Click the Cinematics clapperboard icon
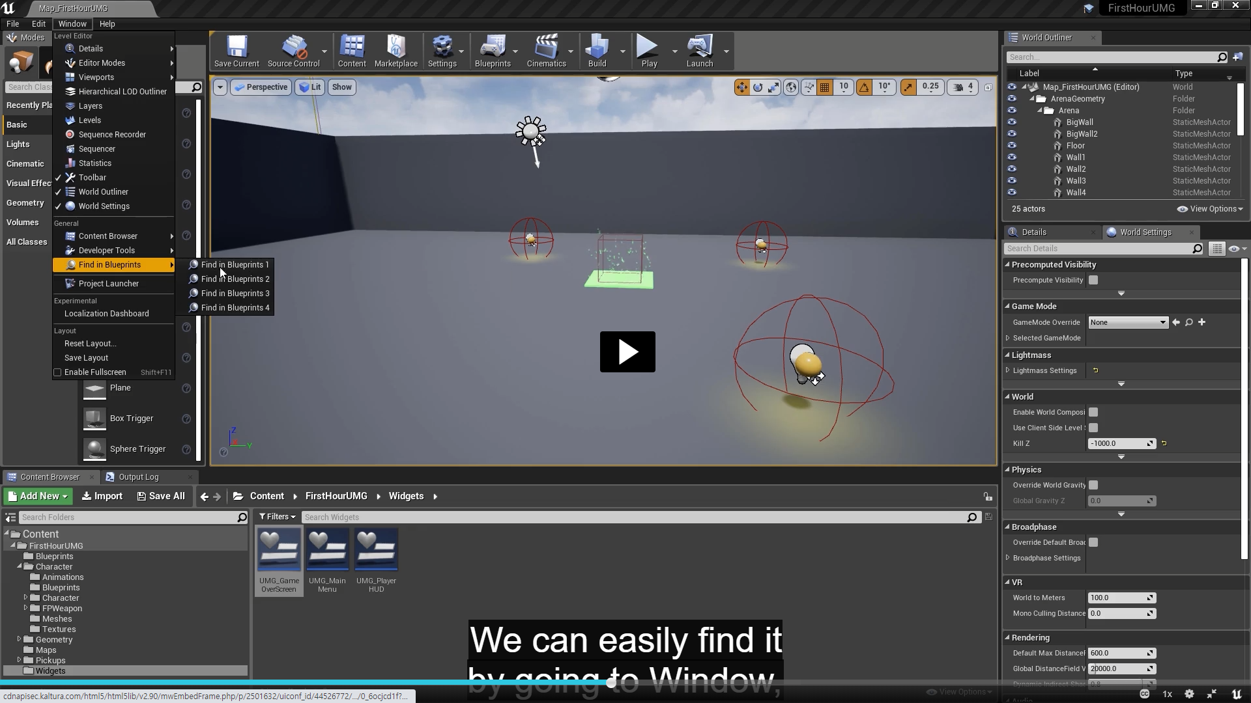Screen dimensions: 1251x703 (546, 47)
